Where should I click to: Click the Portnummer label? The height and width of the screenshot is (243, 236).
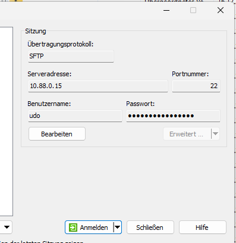[x=190, y=74]
